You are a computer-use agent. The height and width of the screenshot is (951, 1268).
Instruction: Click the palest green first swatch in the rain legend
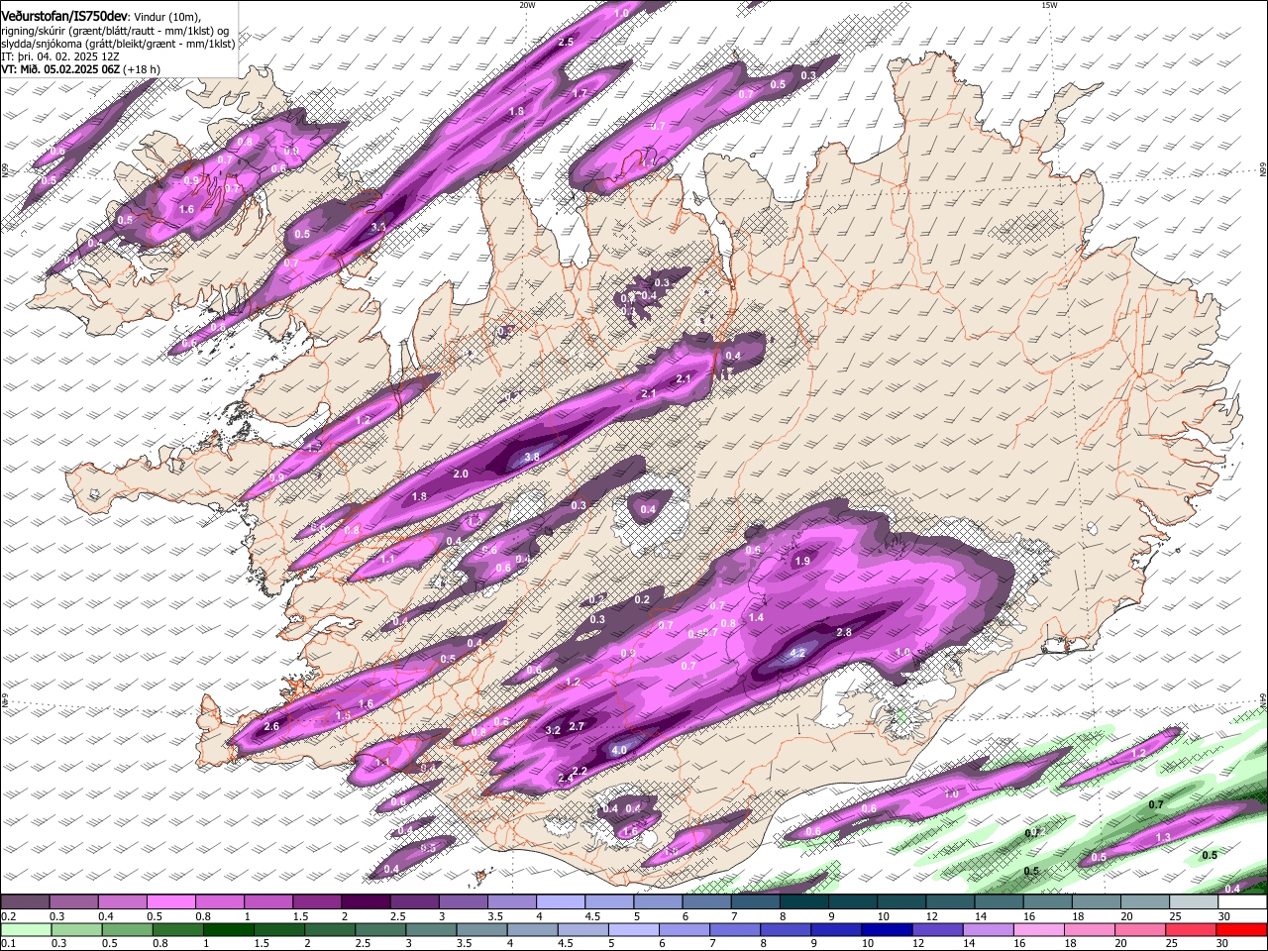pos(26,930)
